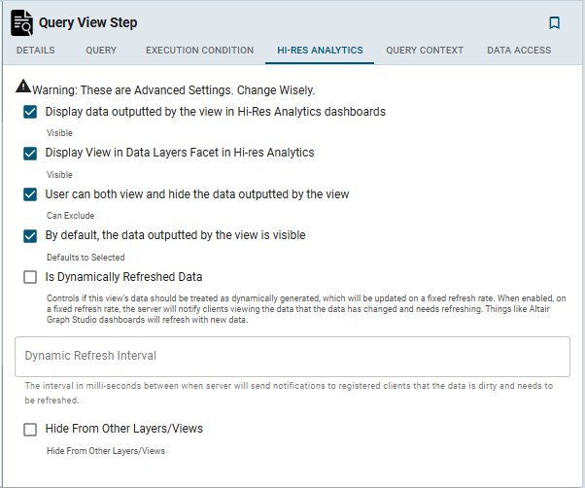Viewport: 585px width, 488px height.
Task: Check Hide From Other Layers/Views box
Action: point(30,429)
